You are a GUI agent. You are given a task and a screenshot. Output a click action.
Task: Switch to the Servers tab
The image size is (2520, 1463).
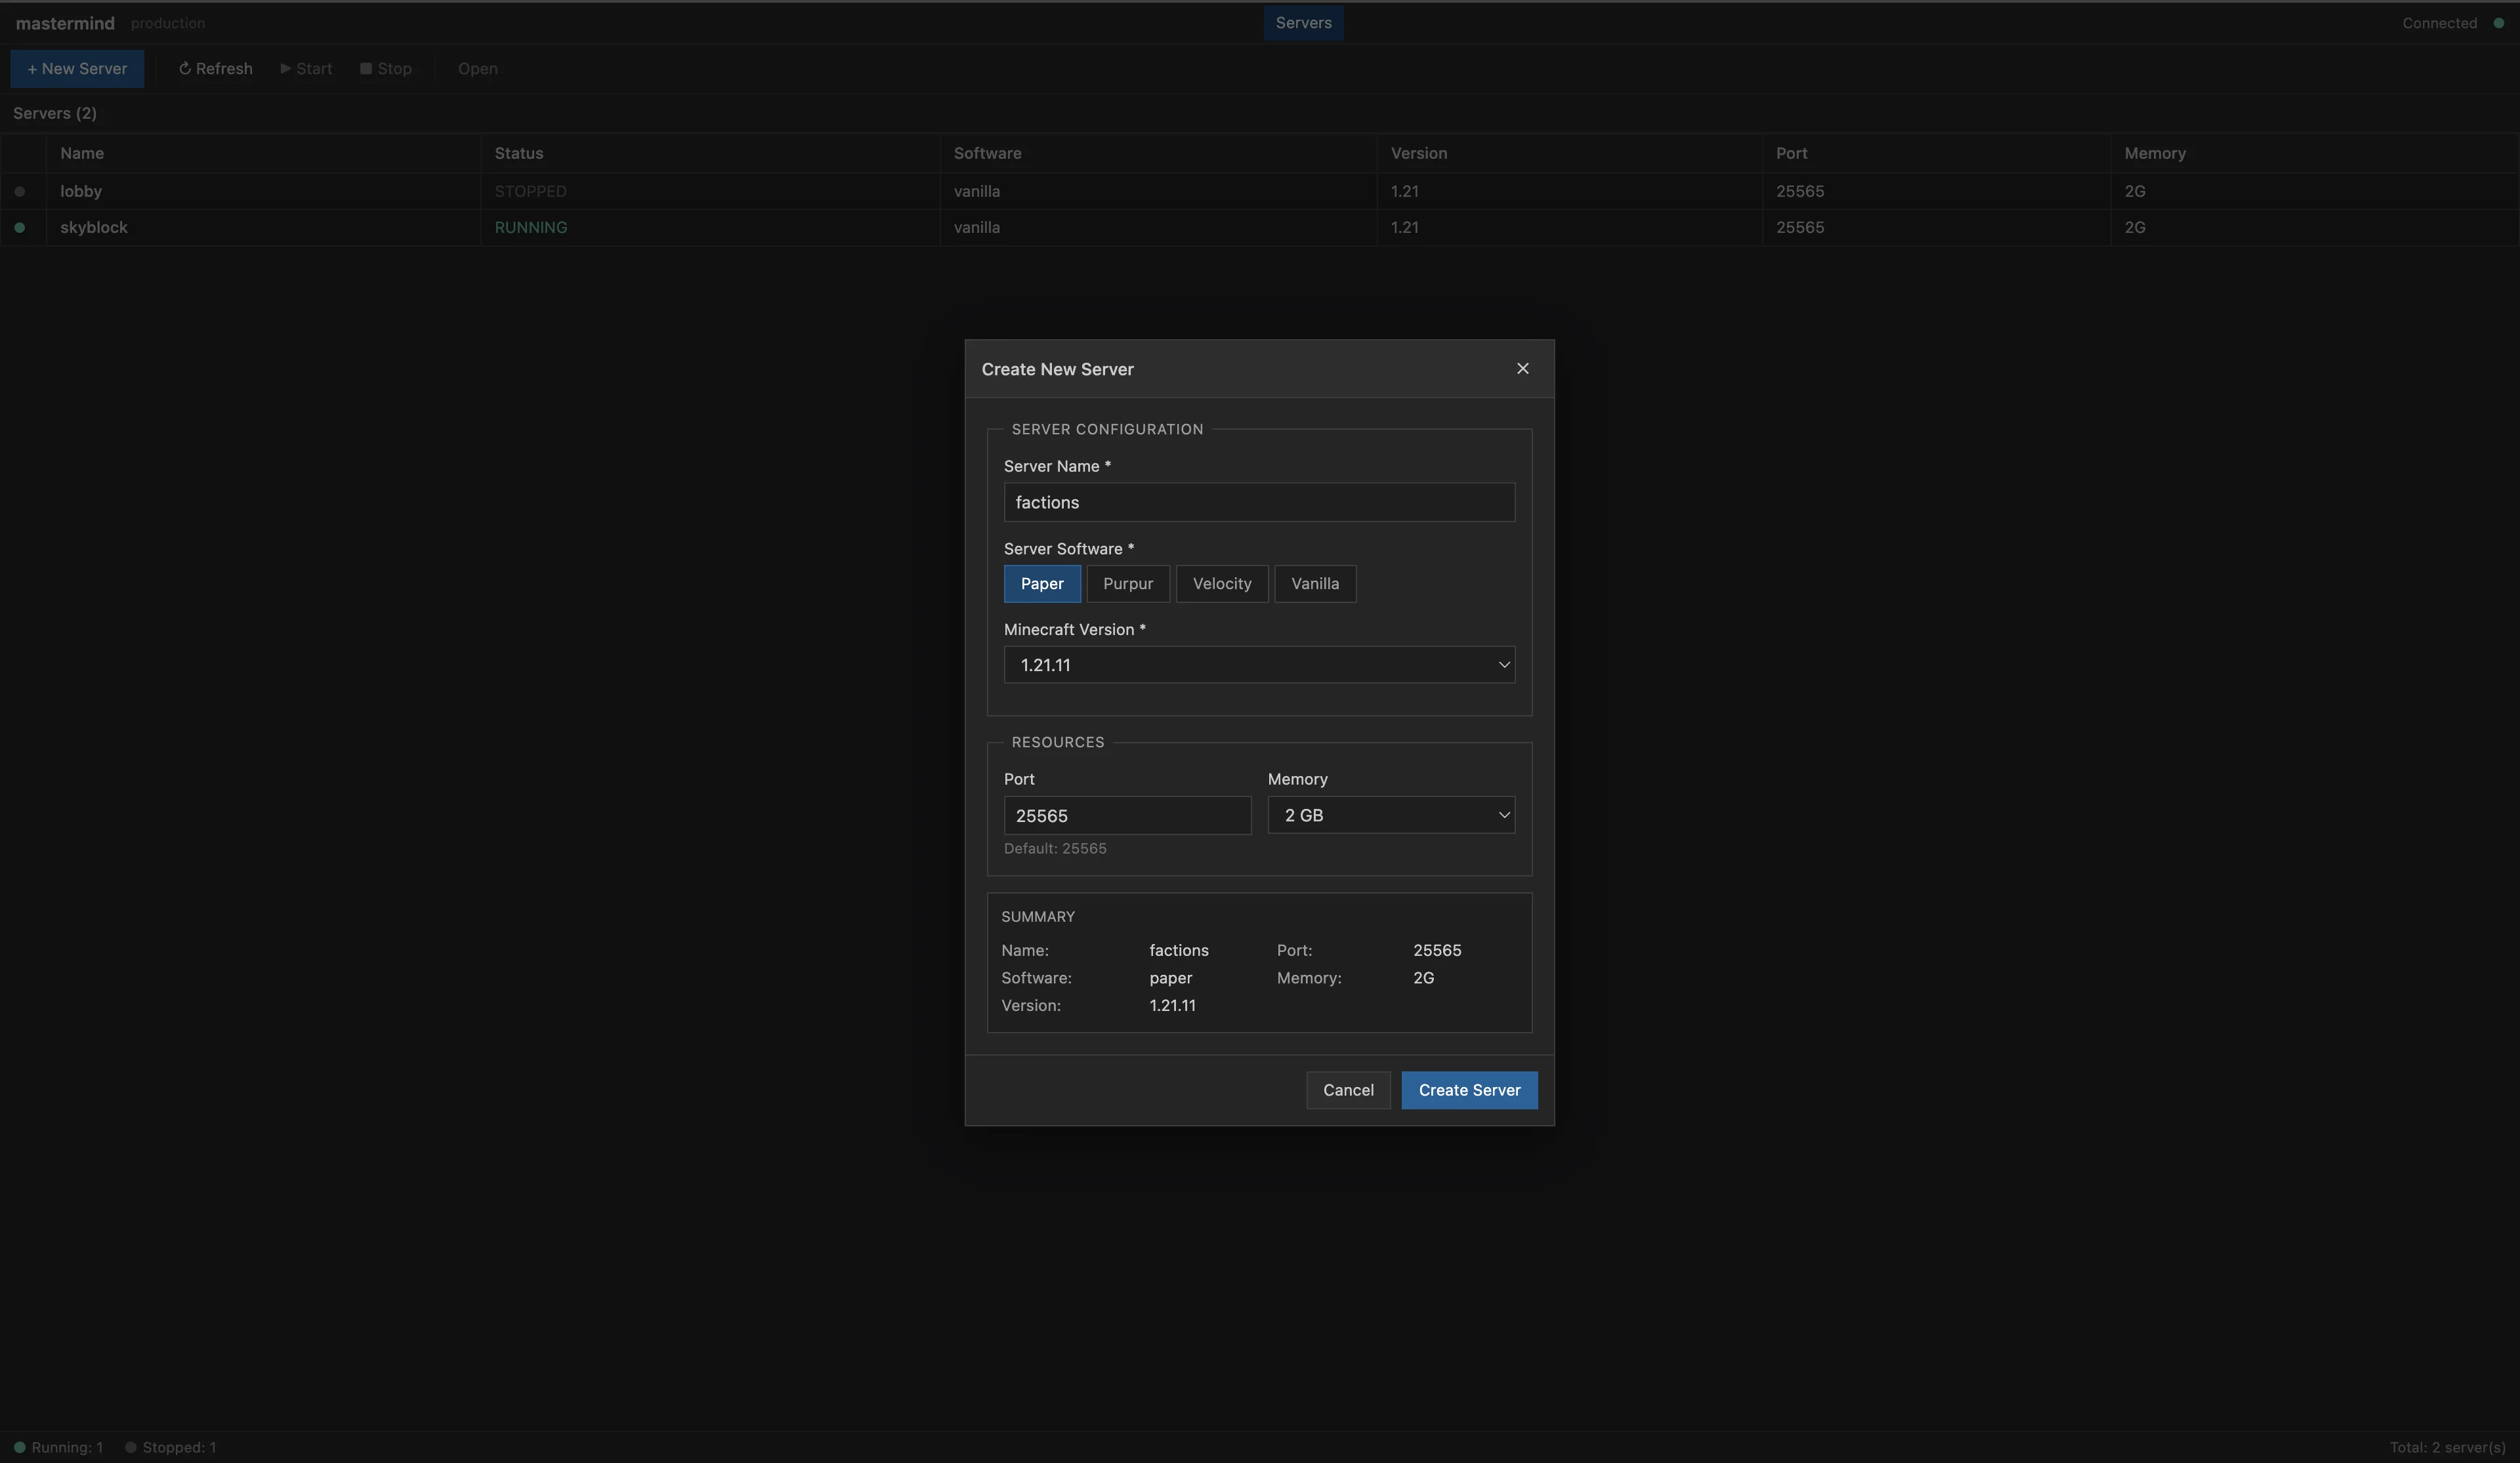[x=1303, y=23]
